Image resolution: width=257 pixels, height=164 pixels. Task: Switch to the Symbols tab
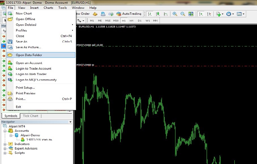(11, 116)
